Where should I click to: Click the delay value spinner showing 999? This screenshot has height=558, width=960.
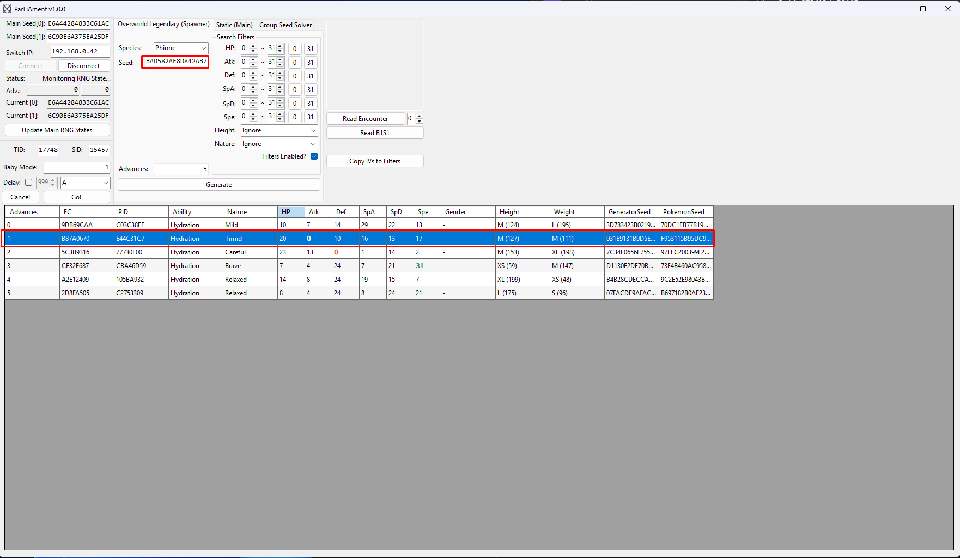(46, 183)
